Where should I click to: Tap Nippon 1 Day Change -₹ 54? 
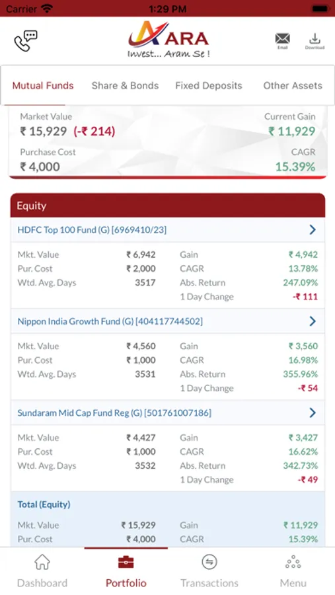308,388
